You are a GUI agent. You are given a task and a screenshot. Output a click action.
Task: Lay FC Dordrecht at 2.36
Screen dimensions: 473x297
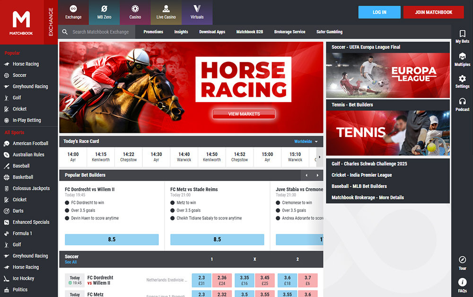click(x=222, y=280)
